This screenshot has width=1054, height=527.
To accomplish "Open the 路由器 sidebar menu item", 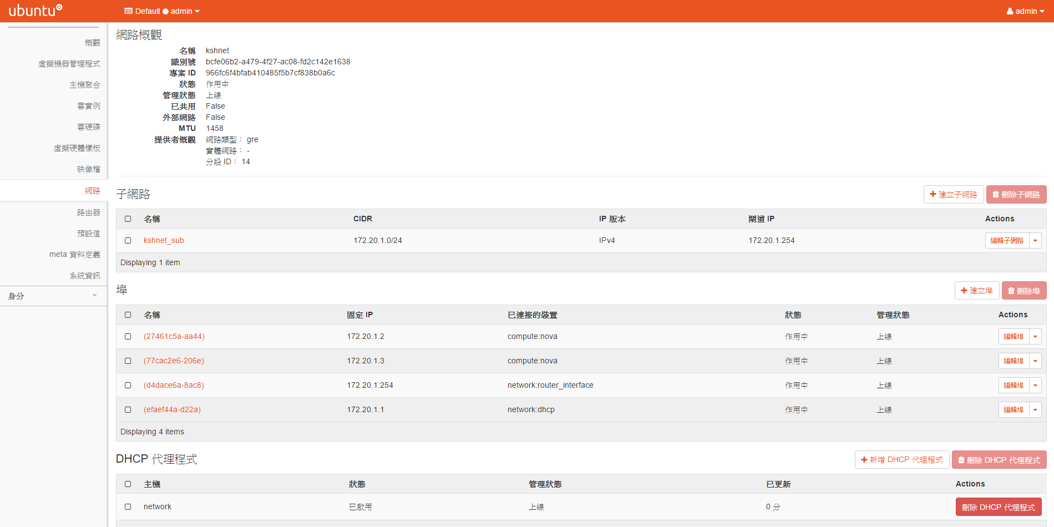I will pyautogui.click(x=88, y=212).
